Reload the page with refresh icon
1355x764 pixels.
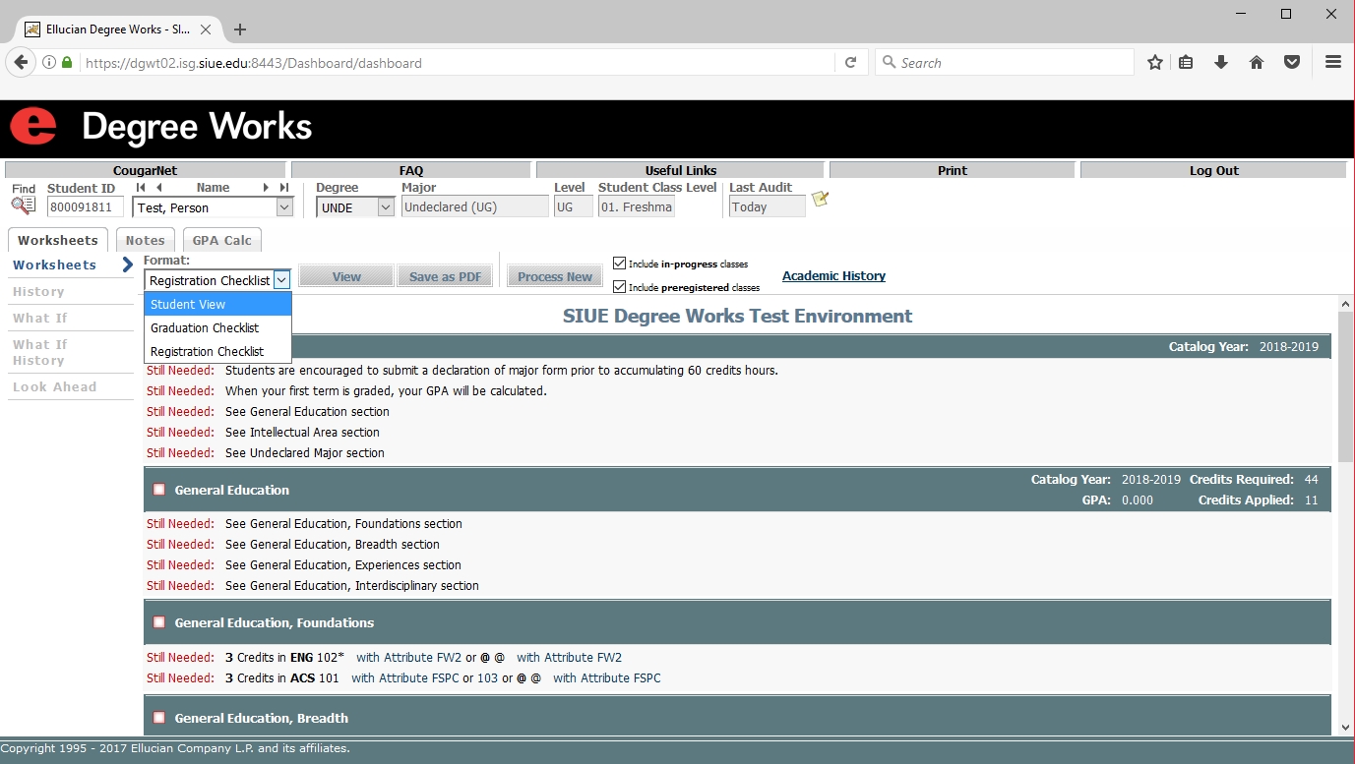[851, 62]
